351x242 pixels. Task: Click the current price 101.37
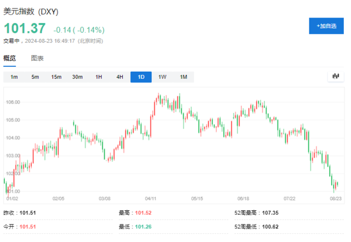click(x=25, y=28)
